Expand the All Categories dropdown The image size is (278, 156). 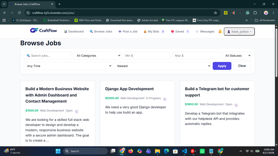point(97,56)
